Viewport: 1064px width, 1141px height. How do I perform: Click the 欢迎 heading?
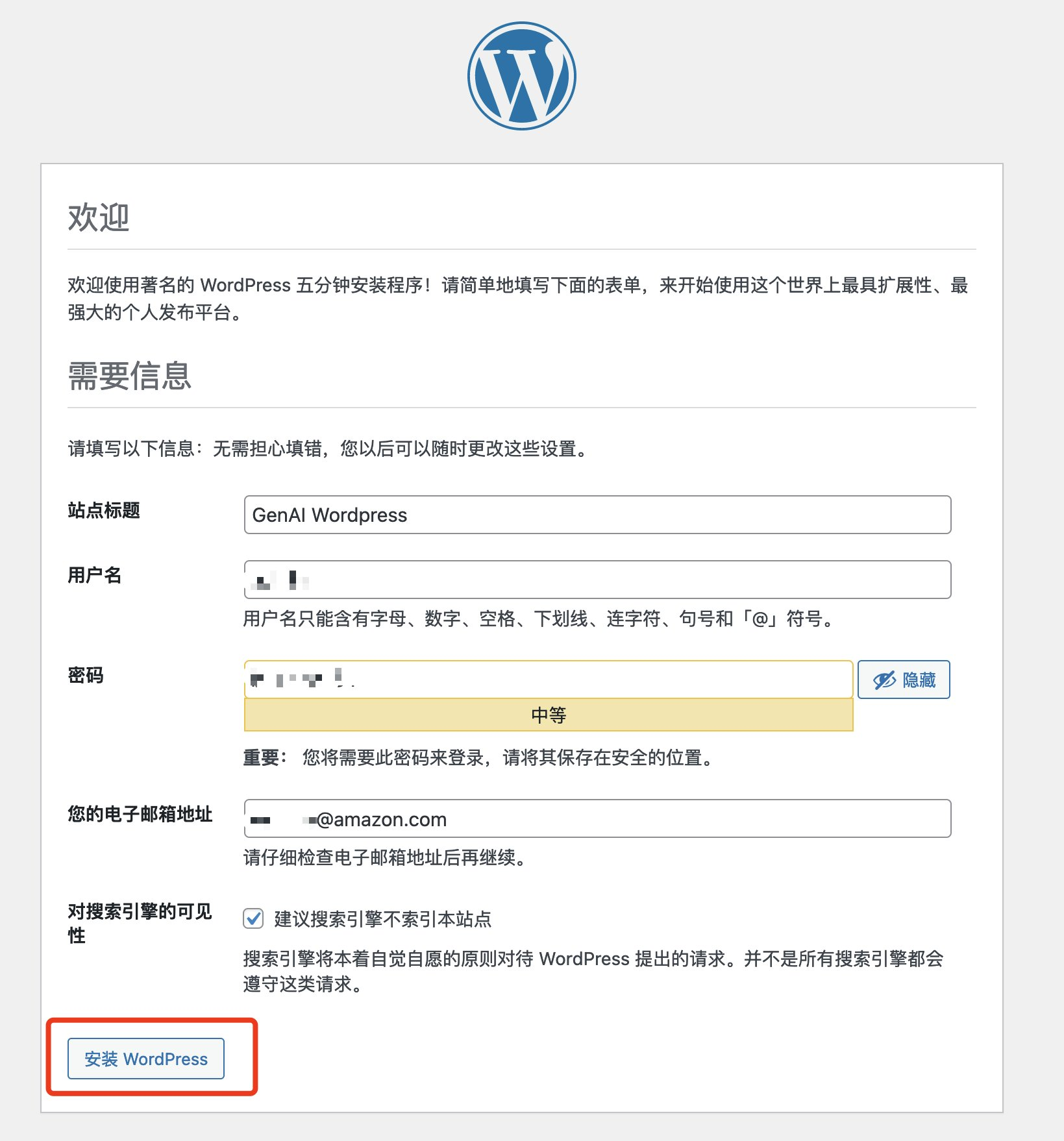click(99, 217)
